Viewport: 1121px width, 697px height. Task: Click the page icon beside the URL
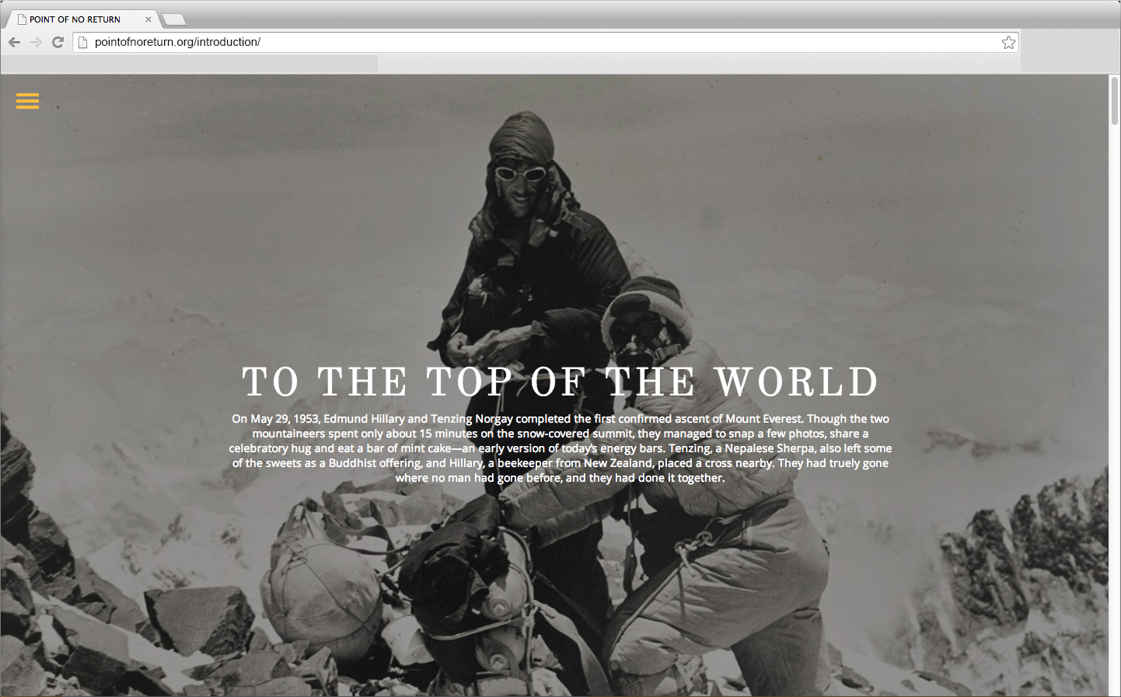tap(83, 42)
